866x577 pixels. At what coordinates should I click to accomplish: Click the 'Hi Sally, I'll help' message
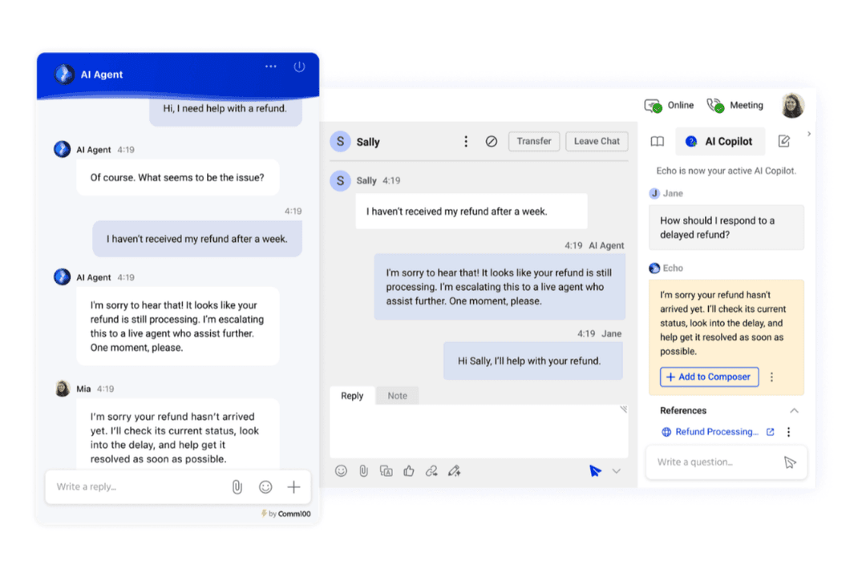click(x=533, y=361)
